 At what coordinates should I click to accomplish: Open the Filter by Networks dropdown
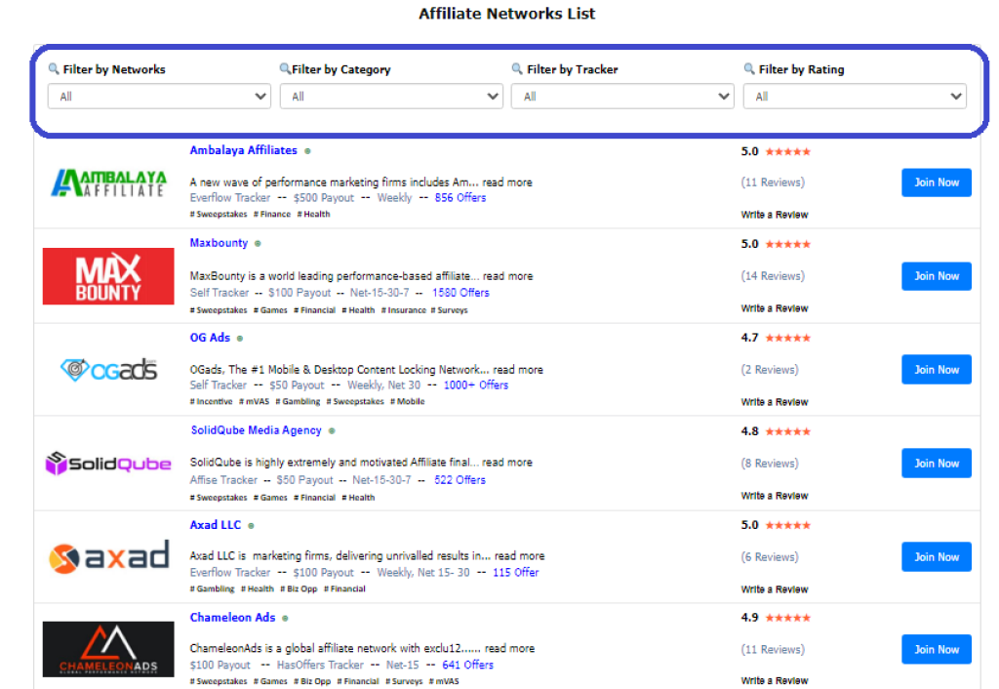point(159,97)
